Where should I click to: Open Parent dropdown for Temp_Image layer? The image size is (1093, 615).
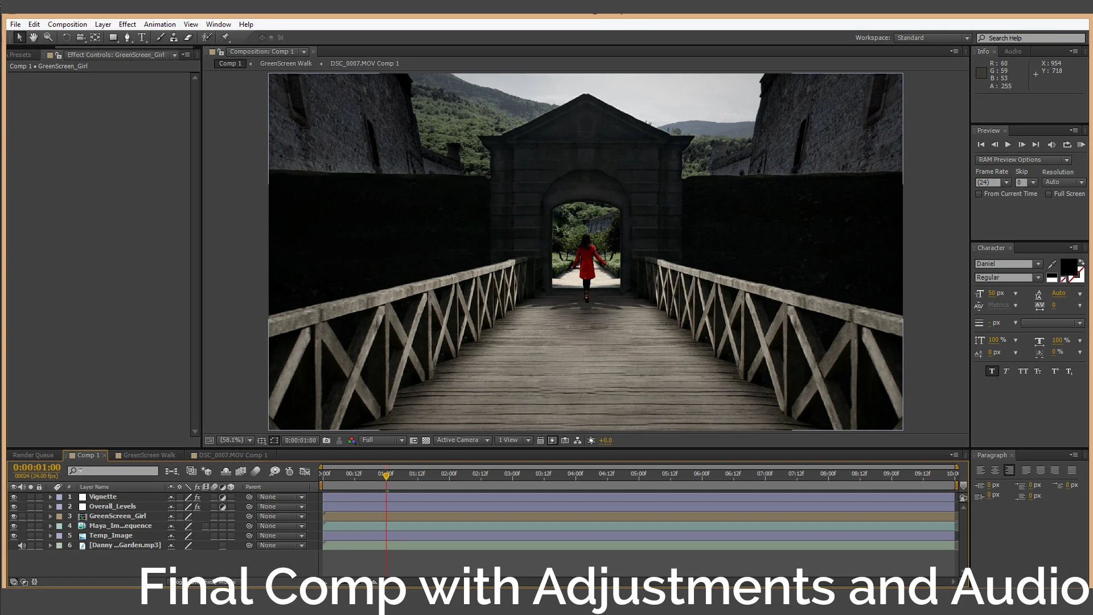point(281,536)
